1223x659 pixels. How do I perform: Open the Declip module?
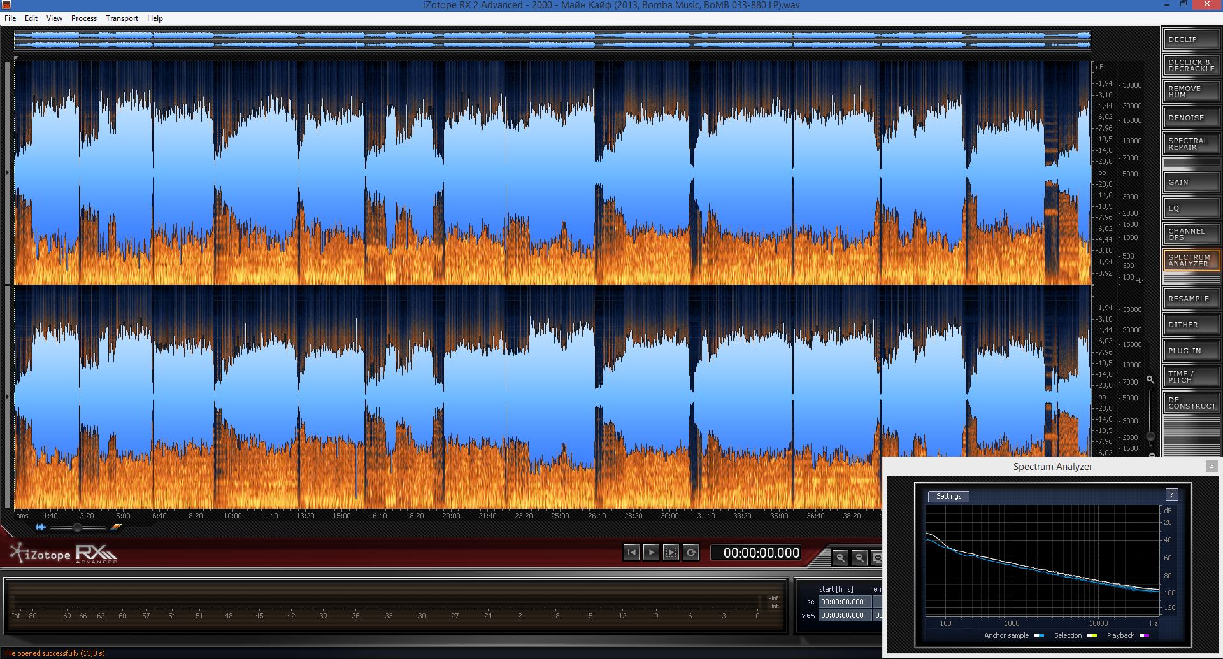pos(1191,39)
